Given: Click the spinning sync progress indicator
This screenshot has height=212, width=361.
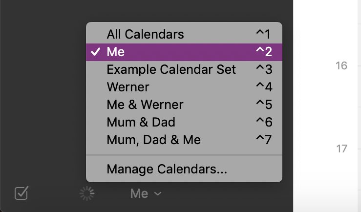Looking at the screenshot, I should tap(87, 193).
